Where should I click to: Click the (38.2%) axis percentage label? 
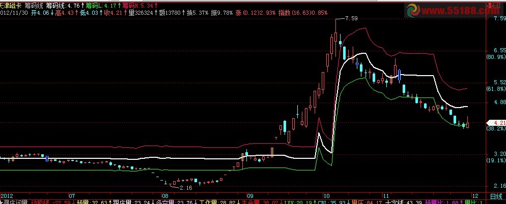(496, 129)
